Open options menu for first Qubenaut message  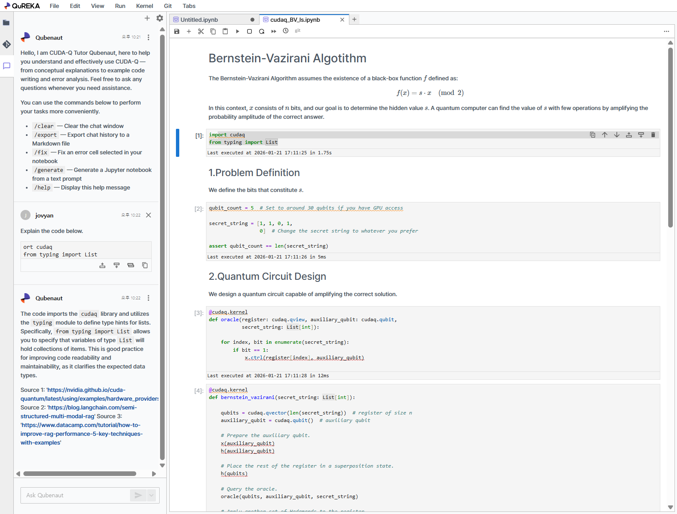point(148,38)
